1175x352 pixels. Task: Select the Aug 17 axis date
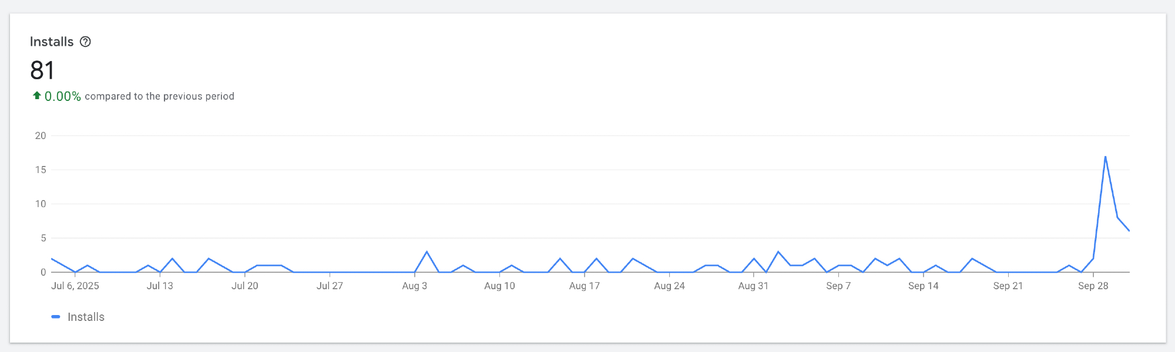click(585, 286)
